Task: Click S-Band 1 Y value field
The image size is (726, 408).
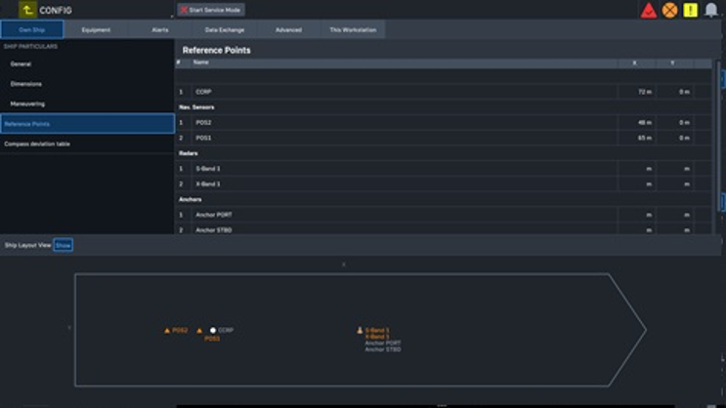Action: coord(674,169)
